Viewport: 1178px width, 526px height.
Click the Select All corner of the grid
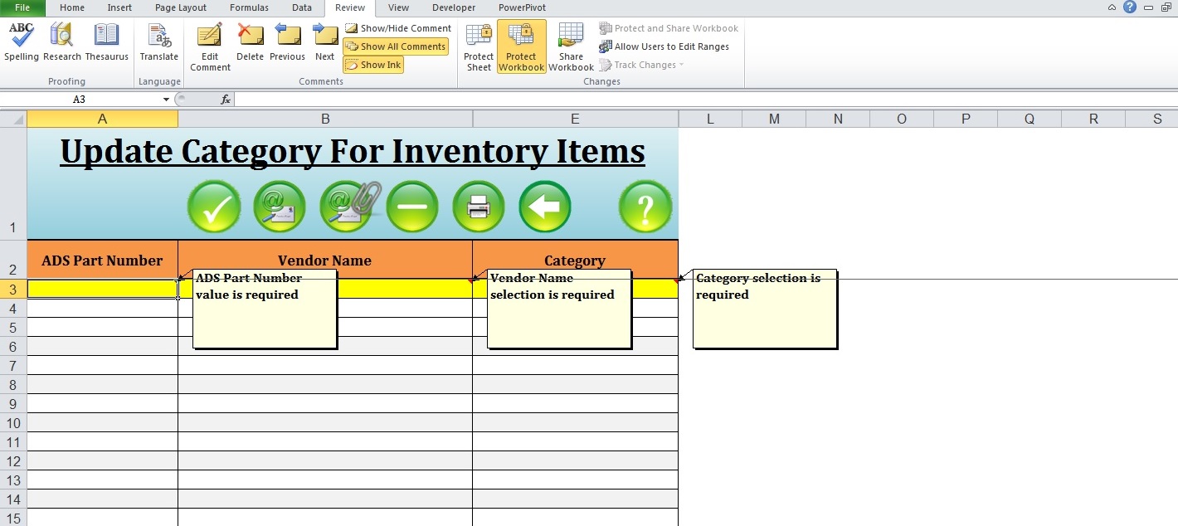coord(13,119)
